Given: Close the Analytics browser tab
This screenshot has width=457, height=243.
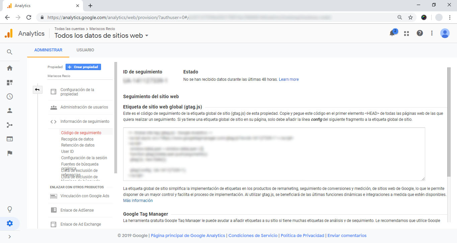Looking at the screenshot, I should (77, 6).
